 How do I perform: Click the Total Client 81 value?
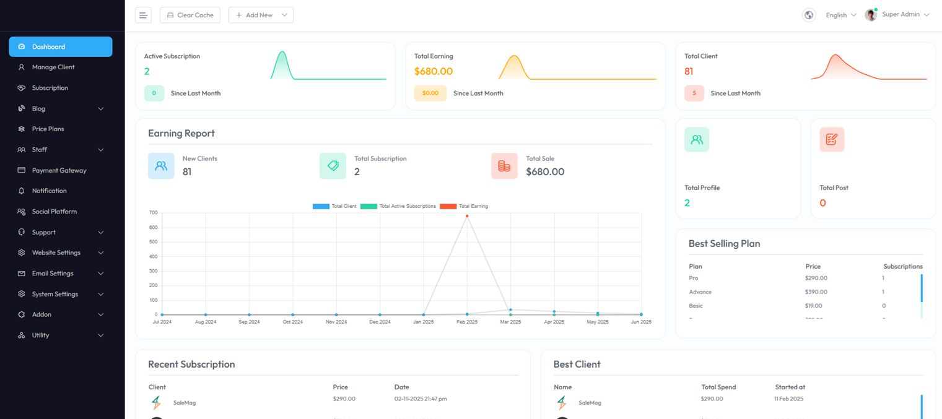(x=689, y=71)
